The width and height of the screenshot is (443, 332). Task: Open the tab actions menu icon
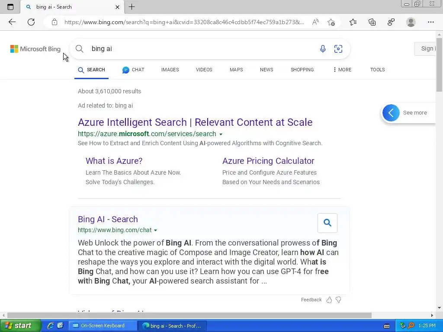[10, 7]
